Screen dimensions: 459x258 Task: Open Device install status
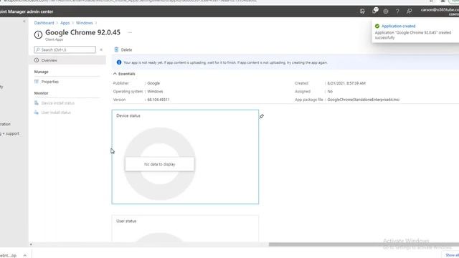tap(58, 103)
